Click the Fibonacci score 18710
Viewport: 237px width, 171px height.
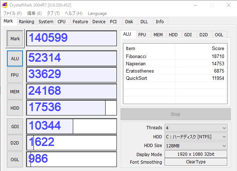(218, 56)
